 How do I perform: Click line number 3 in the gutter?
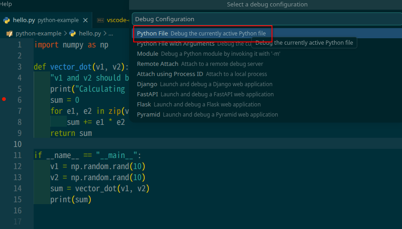coord(19,67)
